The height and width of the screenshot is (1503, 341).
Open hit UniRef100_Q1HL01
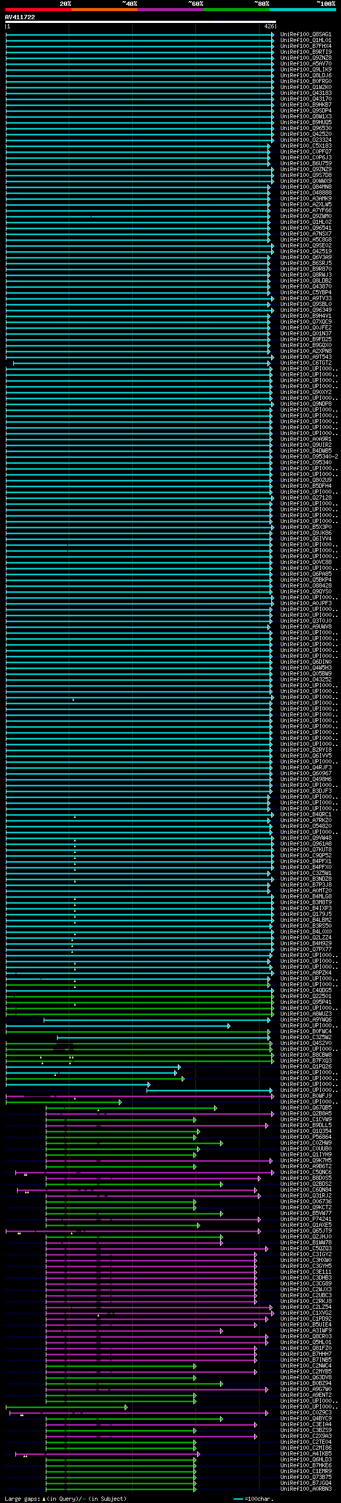pos(305,41)
